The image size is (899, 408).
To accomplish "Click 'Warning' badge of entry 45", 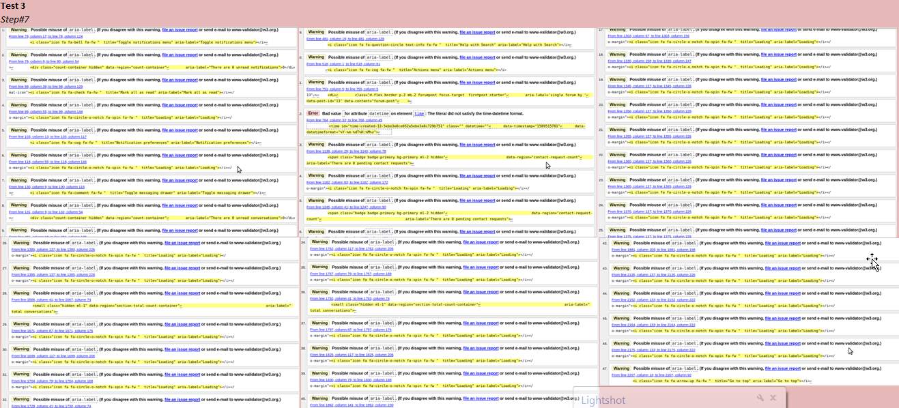I will click(620, 318).
